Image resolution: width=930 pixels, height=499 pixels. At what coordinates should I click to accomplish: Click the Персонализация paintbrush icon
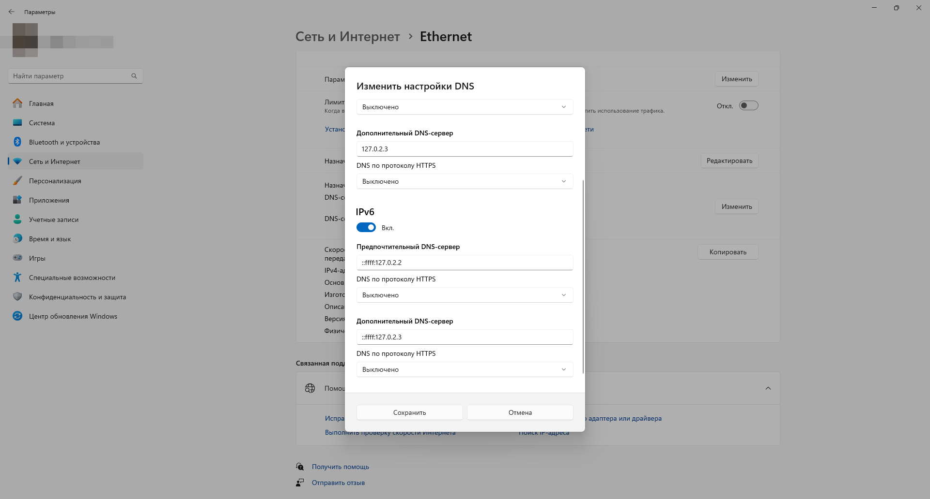click(x=17, y=181)
